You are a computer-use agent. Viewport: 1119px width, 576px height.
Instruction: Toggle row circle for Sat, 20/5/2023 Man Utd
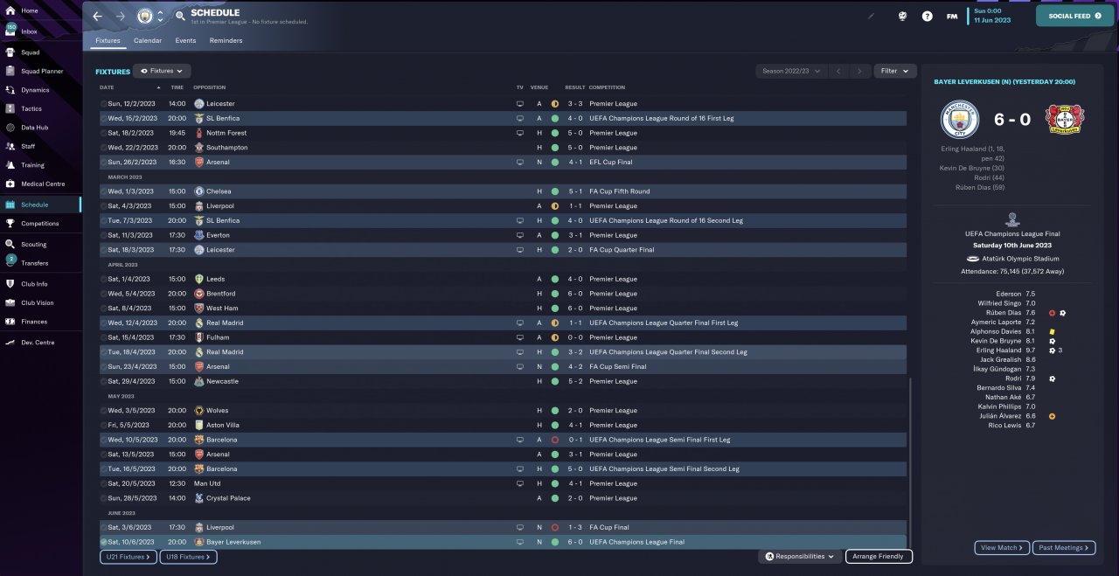(103, 483)
